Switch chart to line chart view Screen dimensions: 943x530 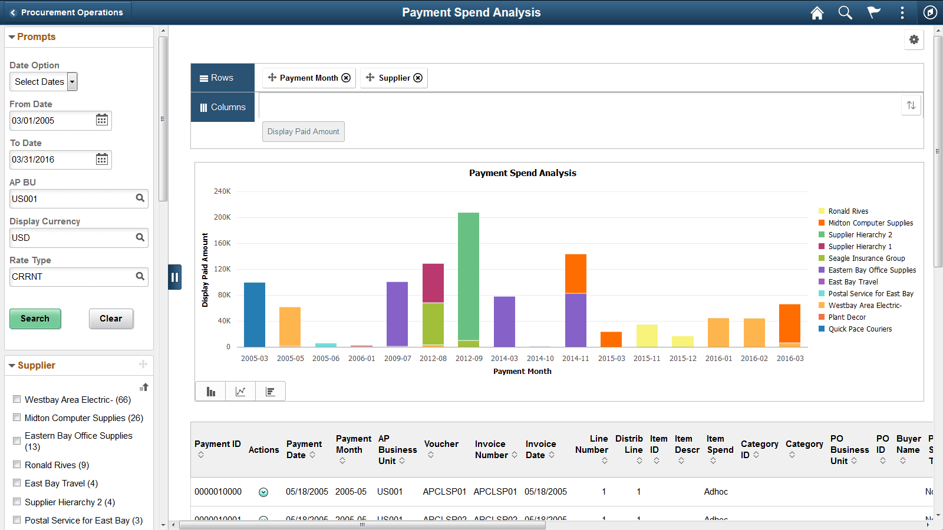(x=240, y=390)
